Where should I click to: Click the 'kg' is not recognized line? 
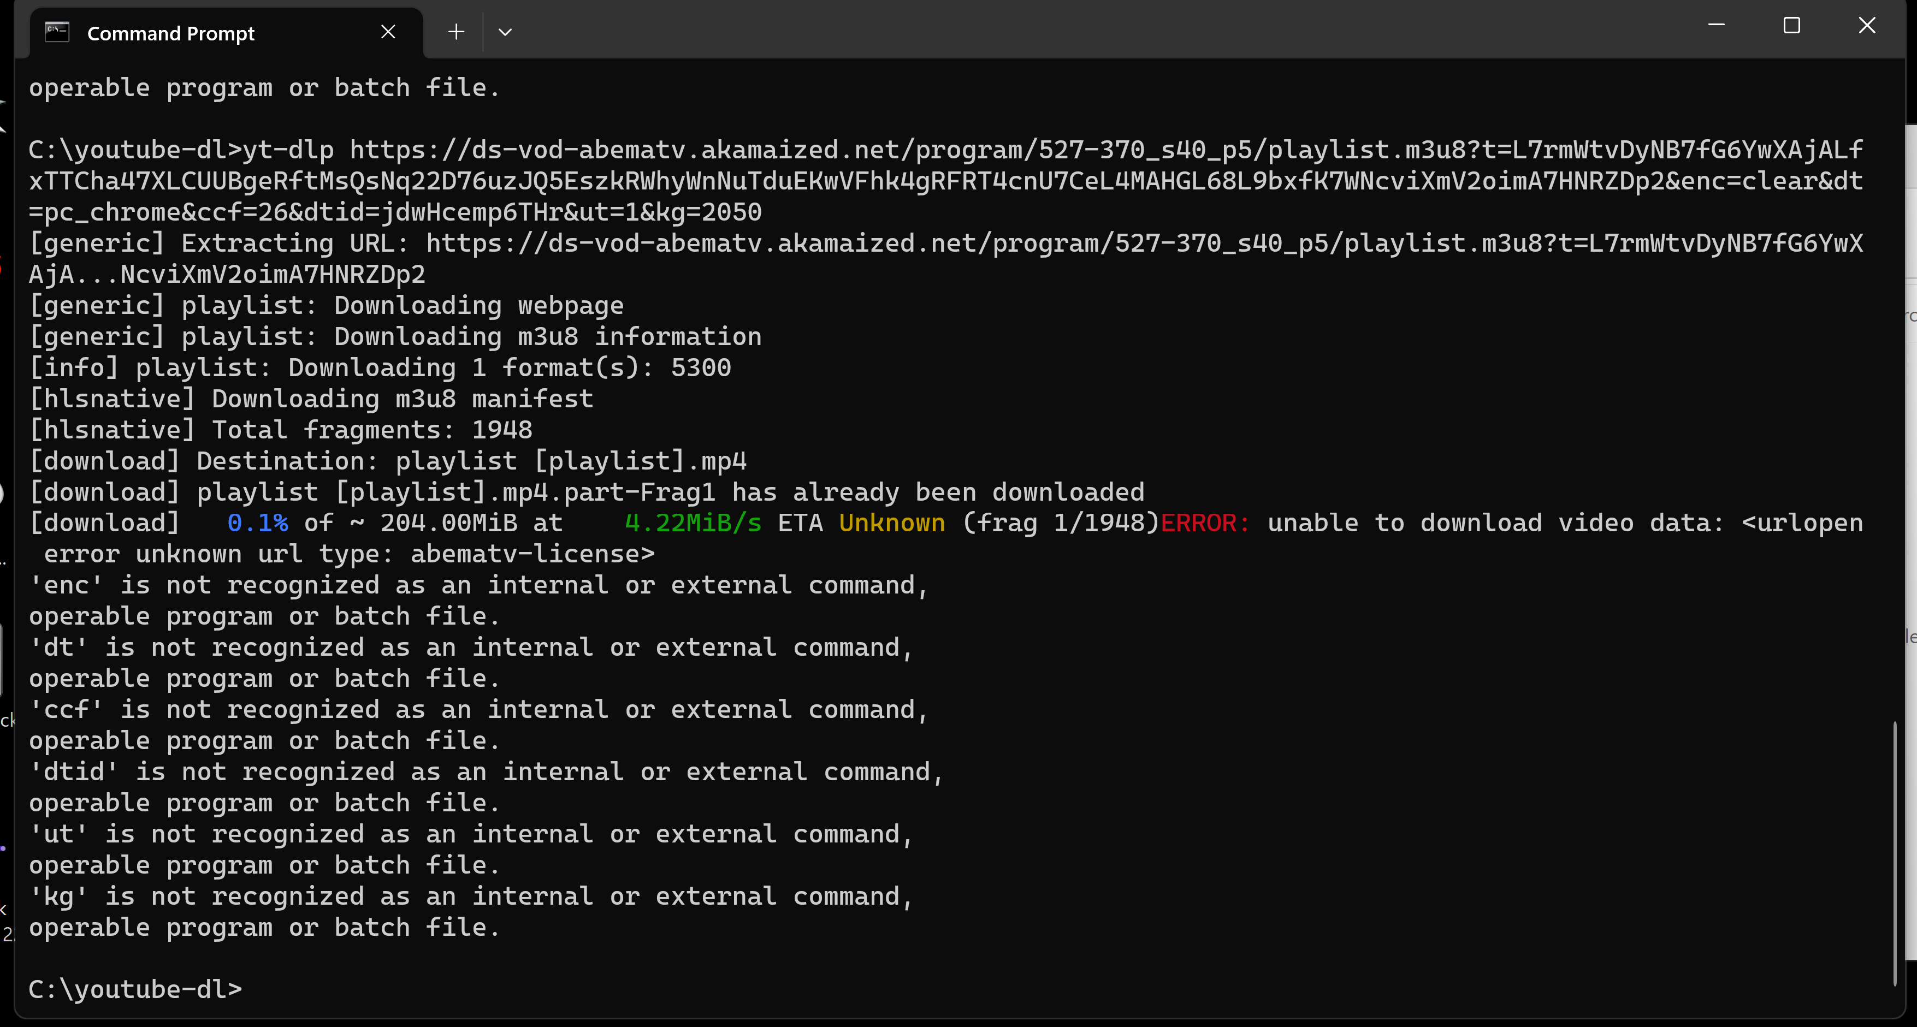point(471,897)
